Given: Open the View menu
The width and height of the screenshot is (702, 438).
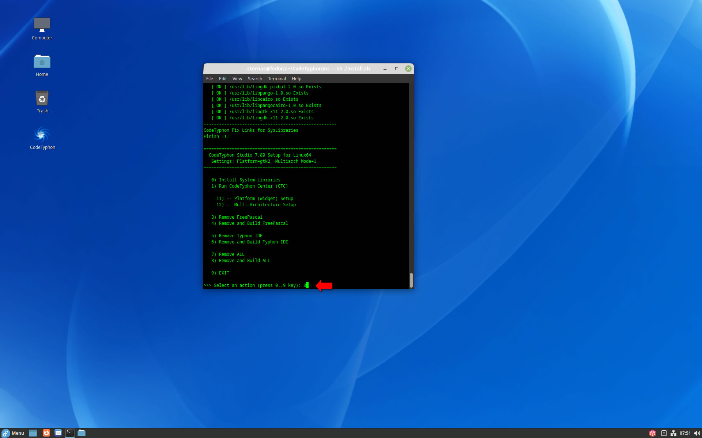Looking at the screenshot, I should coord(237,79).
